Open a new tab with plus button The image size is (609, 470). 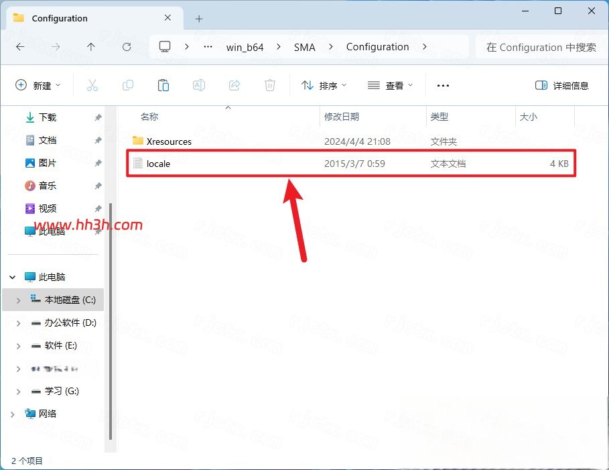point(199,19)
